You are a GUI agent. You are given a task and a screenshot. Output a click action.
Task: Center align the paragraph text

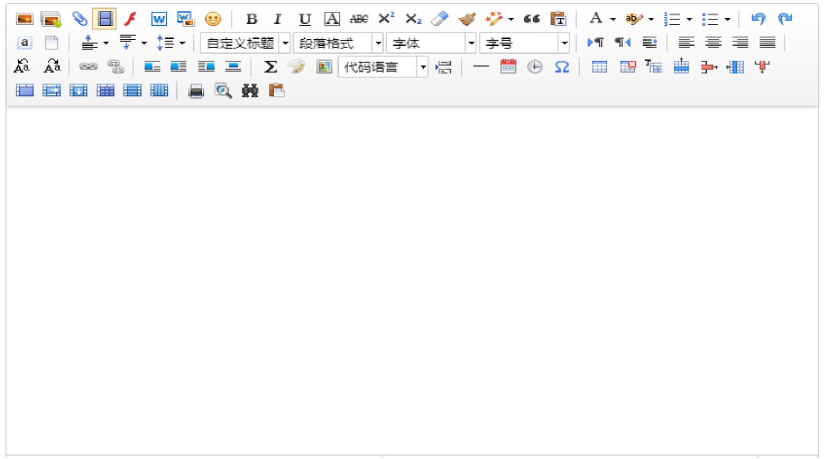(713, 43)
